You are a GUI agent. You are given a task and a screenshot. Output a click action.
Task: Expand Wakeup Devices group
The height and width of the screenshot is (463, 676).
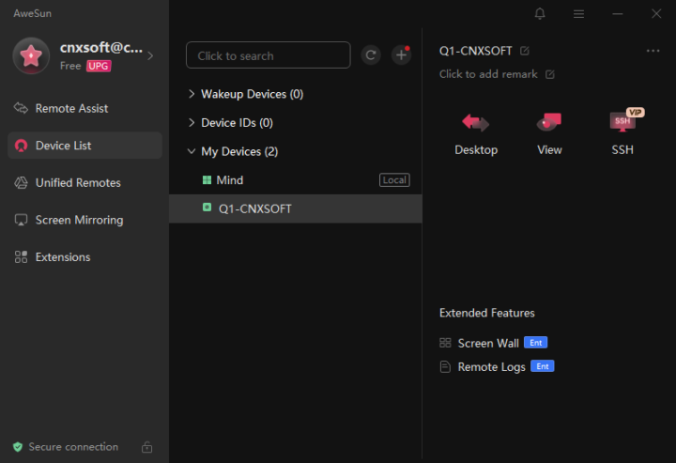(192, 94)
